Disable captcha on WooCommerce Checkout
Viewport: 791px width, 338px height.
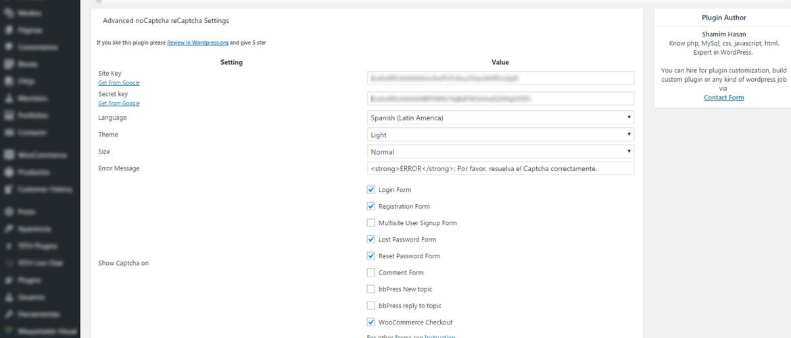coord(370,322)
